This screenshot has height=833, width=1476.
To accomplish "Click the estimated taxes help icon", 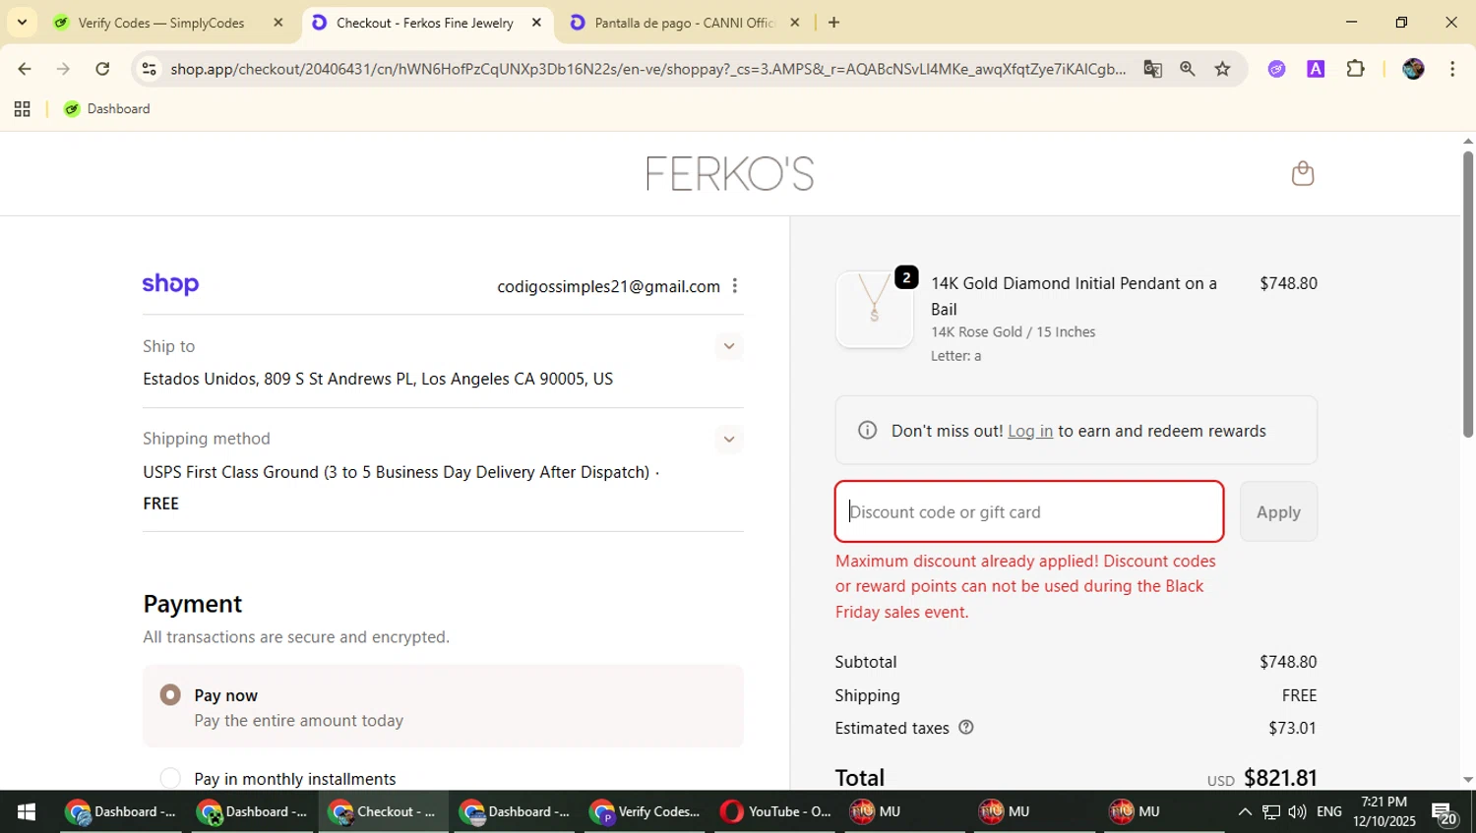I will coord(966,728).
